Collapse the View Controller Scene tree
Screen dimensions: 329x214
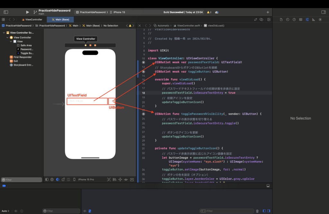4,33
